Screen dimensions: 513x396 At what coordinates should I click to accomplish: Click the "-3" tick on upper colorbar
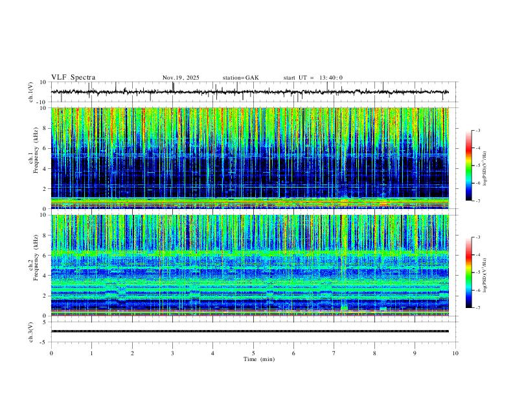[477, 130]
